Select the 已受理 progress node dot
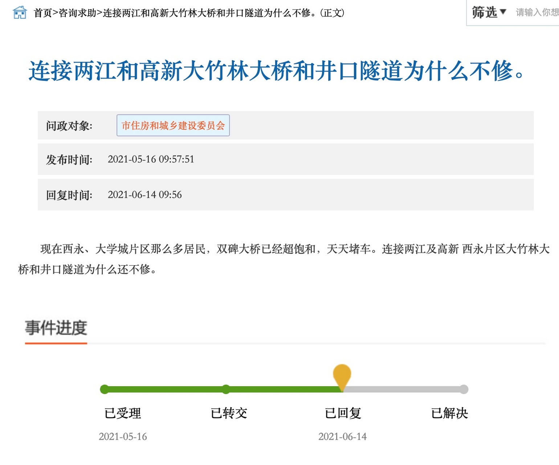Viewport: 559px width, 465px height. coord(105,389)
